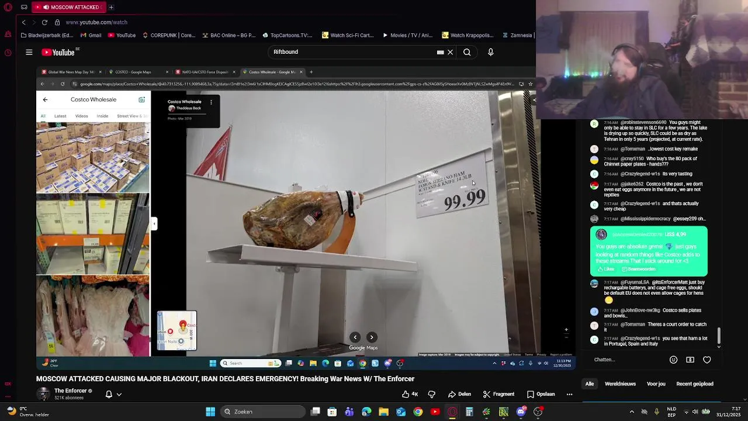Select the Recent geüpload filter chip
Image resolution: width=748 pixels, height=421 pixels.
point(695,384)
